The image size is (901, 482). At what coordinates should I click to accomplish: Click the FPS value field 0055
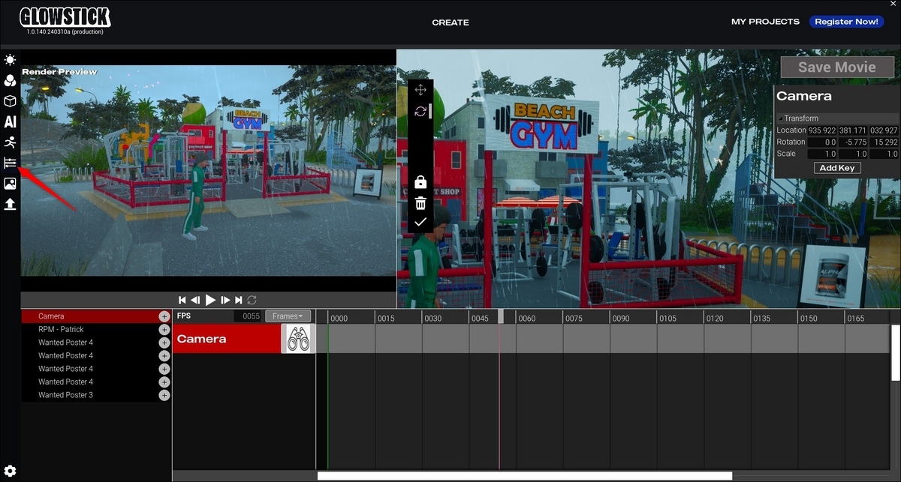click(x=248, y=316)
